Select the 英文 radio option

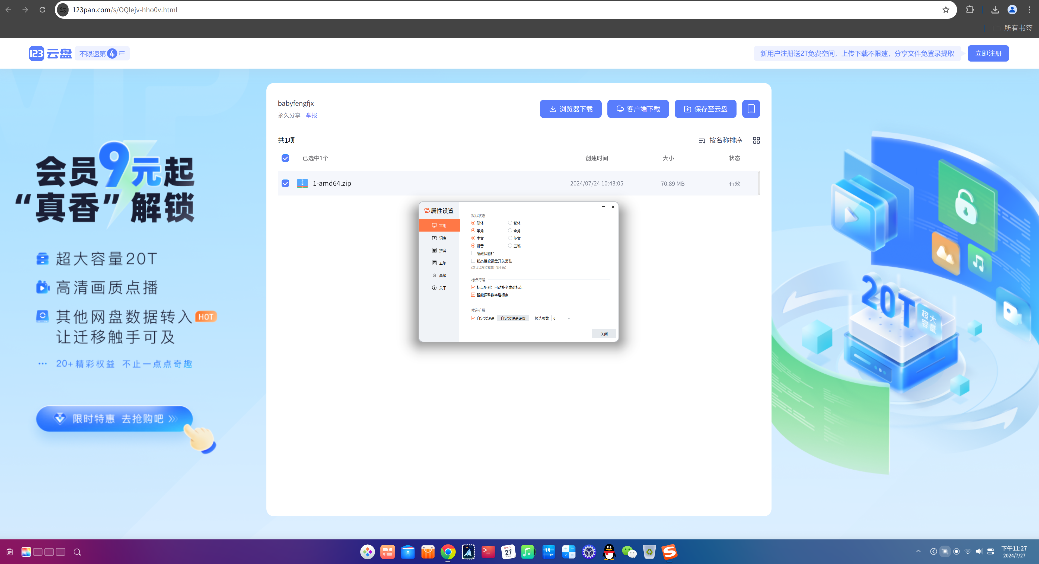510,238
